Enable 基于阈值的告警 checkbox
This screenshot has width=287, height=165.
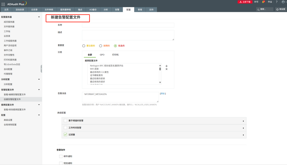point(65,120)
